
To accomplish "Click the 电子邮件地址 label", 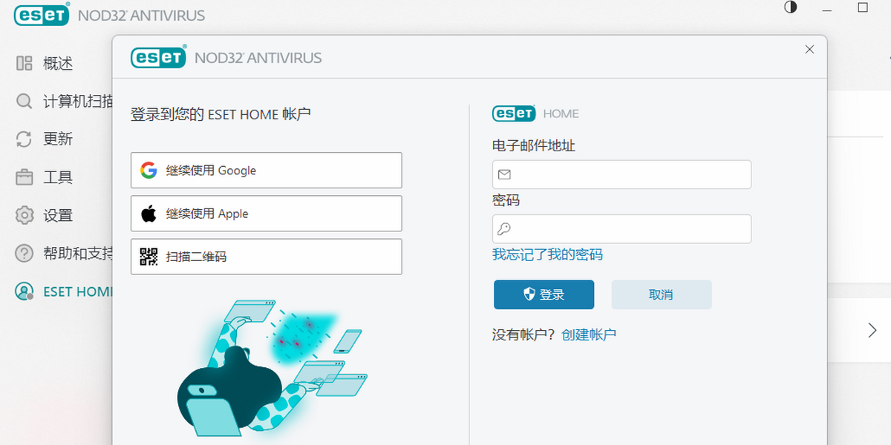I will pyautogui.click(x=534, y=145).
